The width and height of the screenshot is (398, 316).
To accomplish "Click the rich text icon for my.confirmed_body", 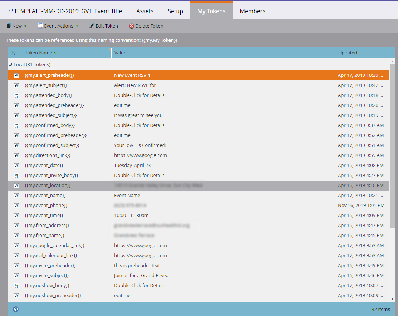I will [16, 125].
